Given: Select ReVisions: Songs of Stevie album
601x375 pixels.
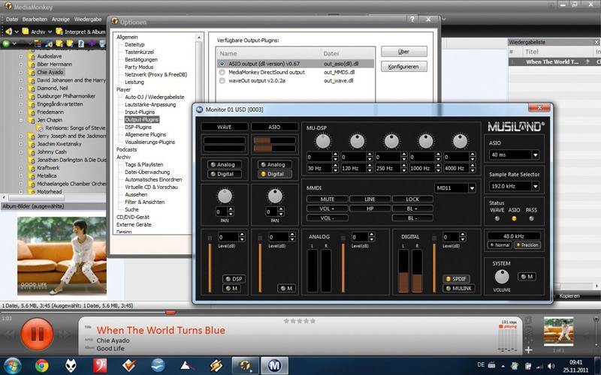Looking at the screenshot, I should click(x=75, y=127).
